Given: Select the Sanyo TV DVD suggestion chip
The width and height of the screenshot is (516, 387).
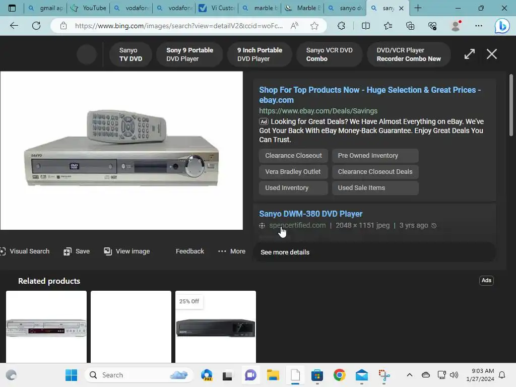Looking at the screenshot, I should pyautogui.click(x=131, y=54).
